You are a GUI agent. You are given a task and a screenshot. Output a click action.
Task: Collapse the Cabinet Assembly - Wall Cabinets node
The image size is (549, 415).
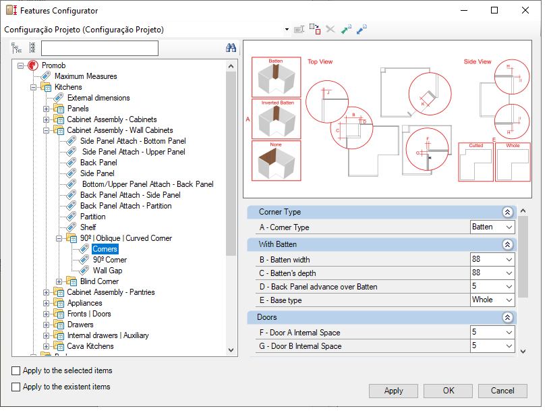47,131
